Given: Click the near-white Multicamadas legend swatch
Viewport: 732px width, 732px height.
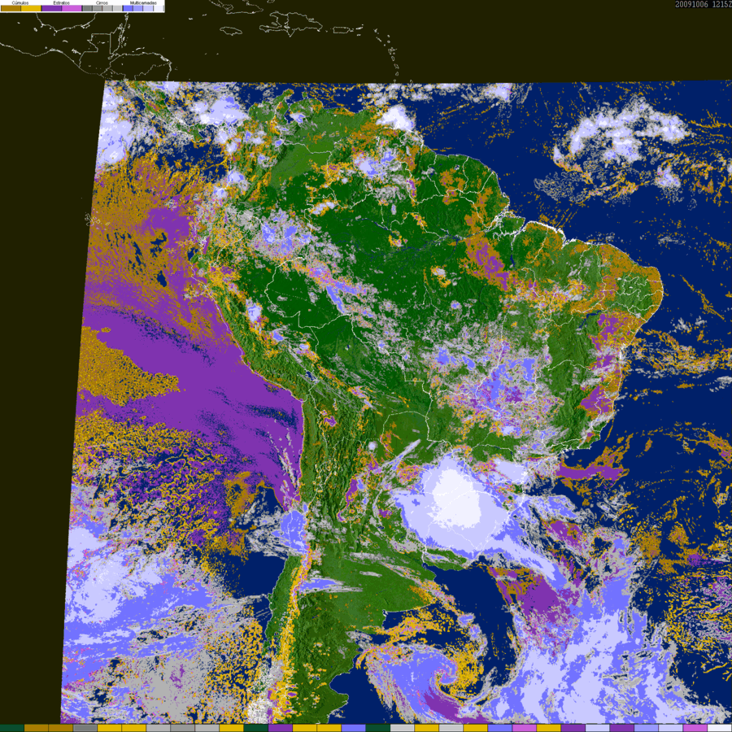Looking at the screenshot, I should coord(159,8).
